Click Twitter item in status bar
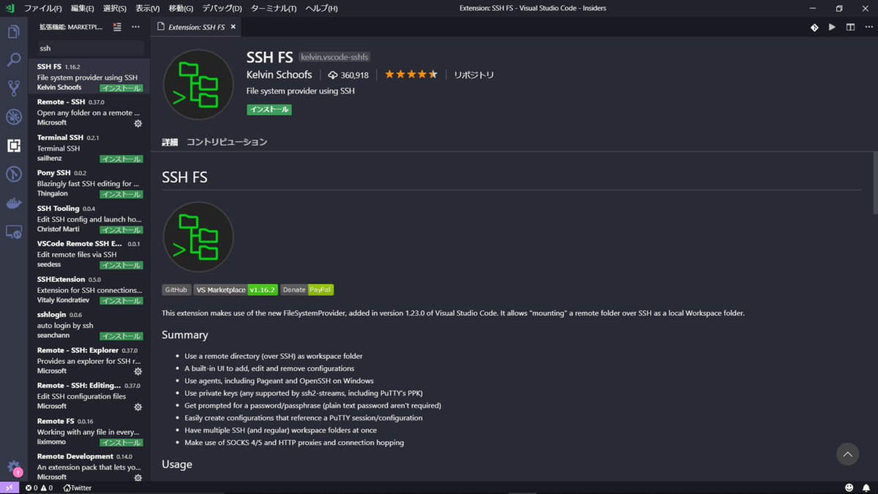The height and width of the screenshot is (494, 878). click(78, 487)
